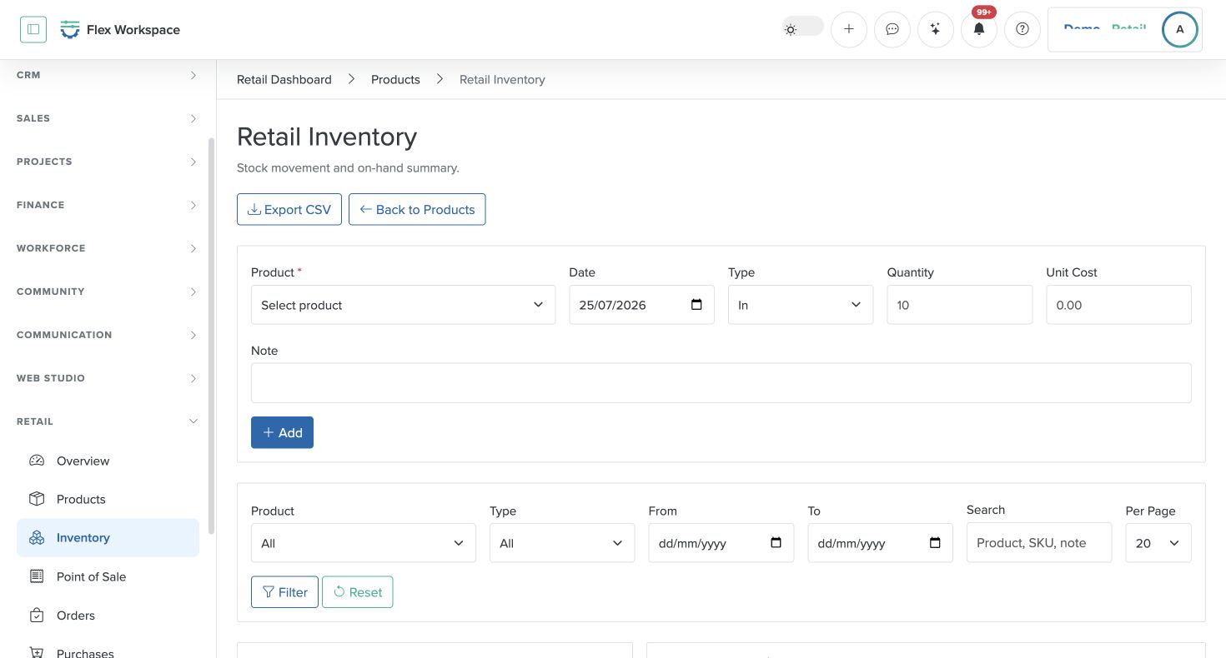Open the Select product dropdown
This screenshot has height=658, width=1226.
point(403,305)
